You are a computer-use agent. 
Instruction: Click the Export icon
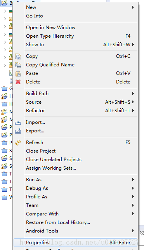(x=18, y=131)
